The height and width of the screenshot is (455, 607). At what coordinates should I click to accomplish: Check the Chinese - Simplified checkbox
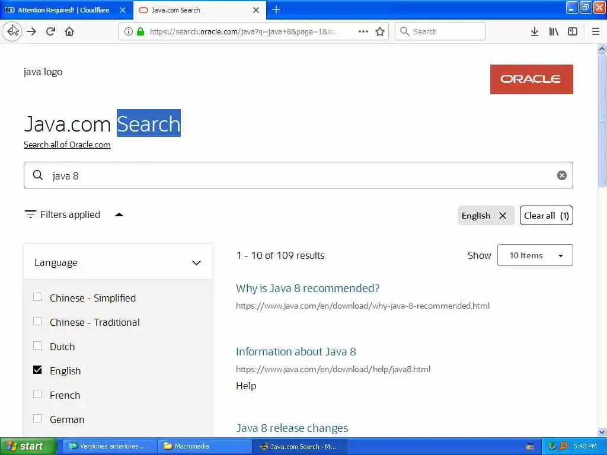click(37, 297)
